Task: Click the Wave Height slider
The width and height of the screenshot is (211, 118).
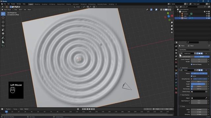Action: pos(199,84)
